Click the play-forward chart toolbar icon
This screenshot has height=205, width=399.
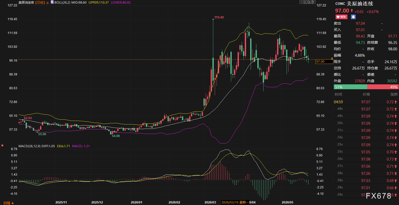309,2
